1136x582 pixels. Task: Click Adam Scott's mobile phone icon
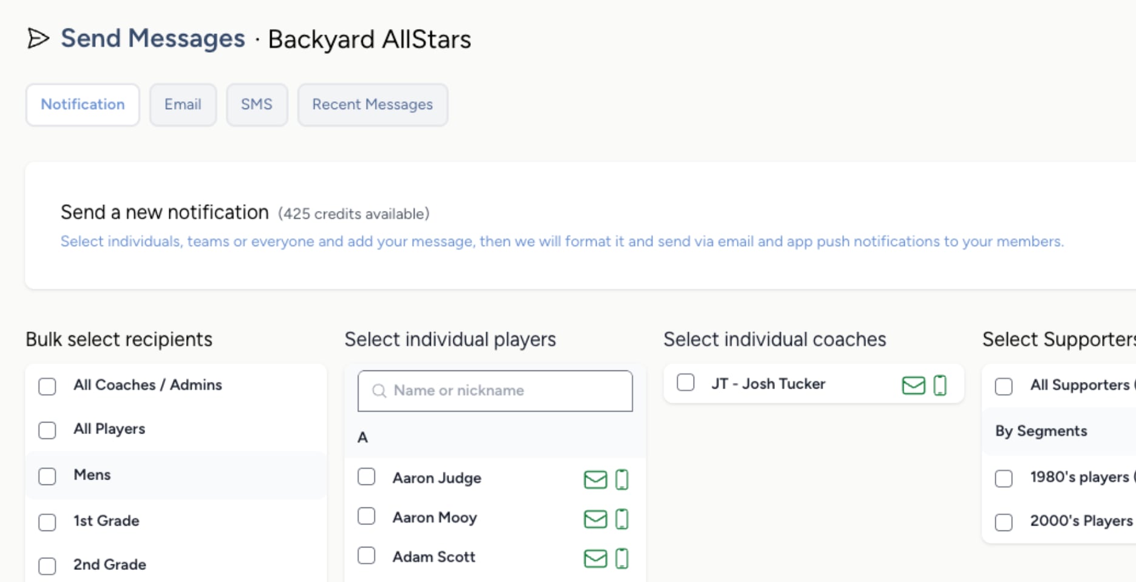[622, 558]
